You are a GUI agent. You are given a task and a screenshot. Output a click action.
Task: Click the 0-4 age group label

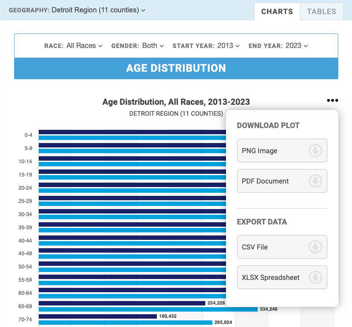pyautogui.click(x=28, y=135)
